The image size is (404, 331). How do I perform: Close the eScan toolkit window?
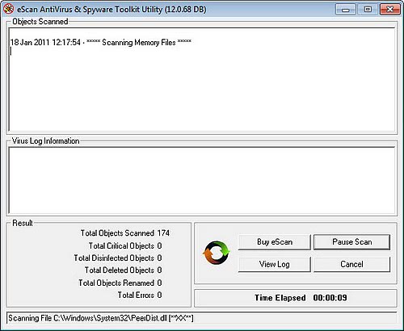tap(389, 10)
